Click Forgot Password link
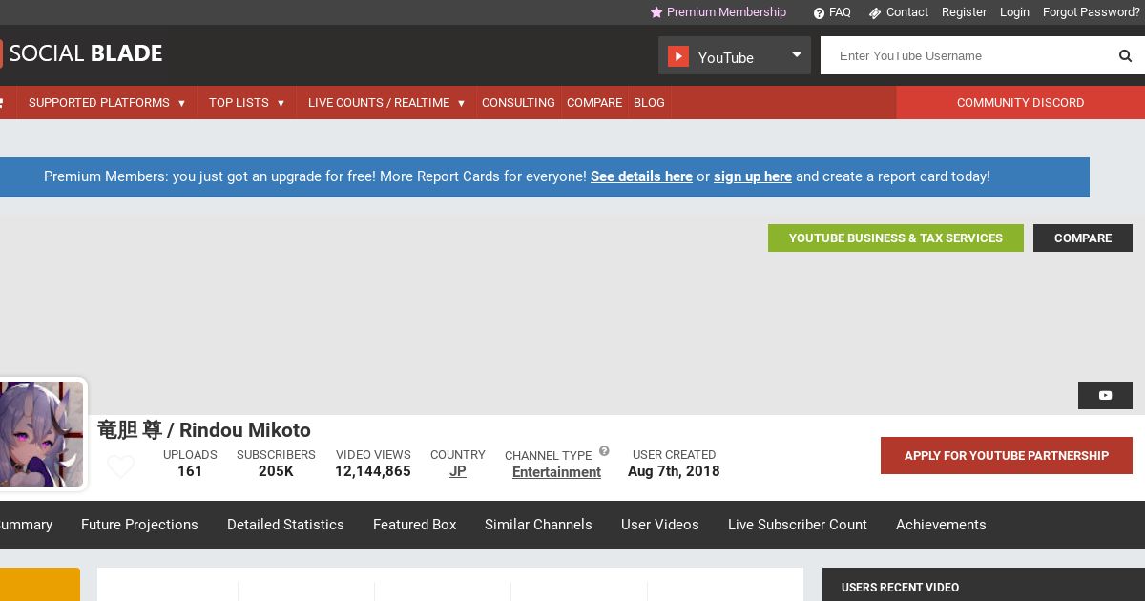1145x601 pixels. [x=1091, y=12]
